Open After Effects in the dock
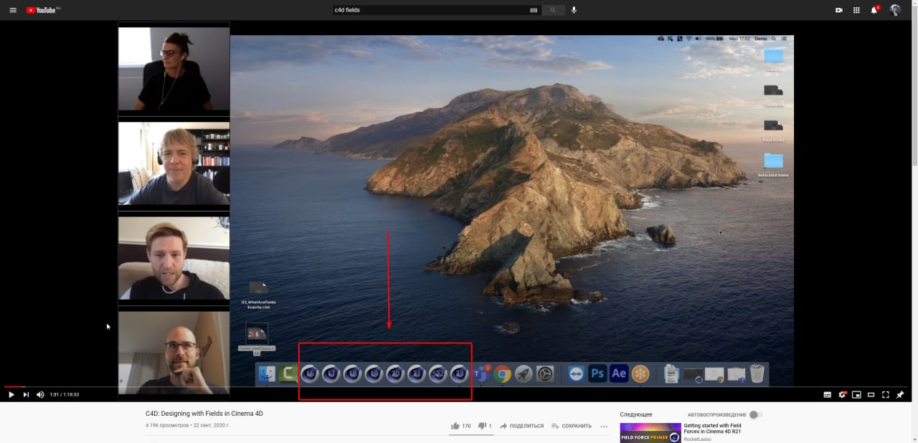918x443 pixels. [619, 373]
